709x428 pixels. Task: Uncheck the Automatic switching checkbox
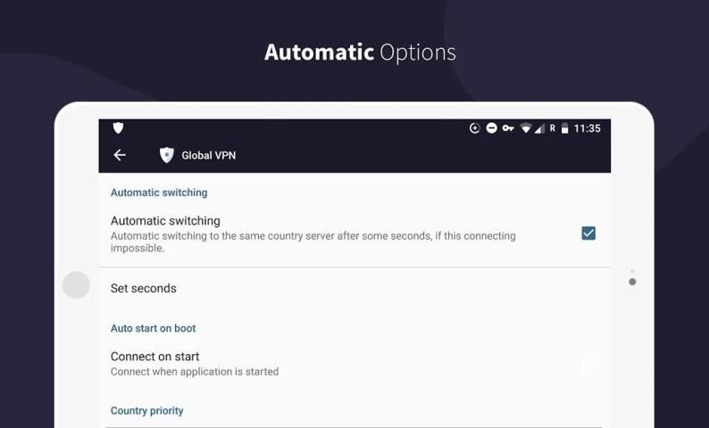(x=588, y=234)
